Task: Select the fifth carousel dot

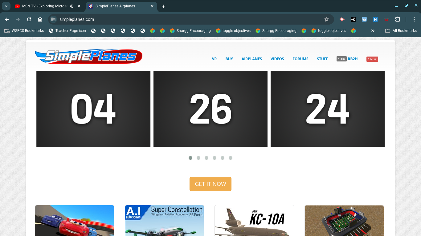Action: (223, 158)
